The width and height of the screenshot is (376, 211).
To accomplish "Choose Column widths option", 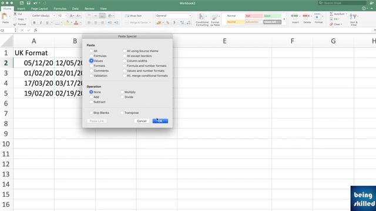I will [x=124, y=61].
